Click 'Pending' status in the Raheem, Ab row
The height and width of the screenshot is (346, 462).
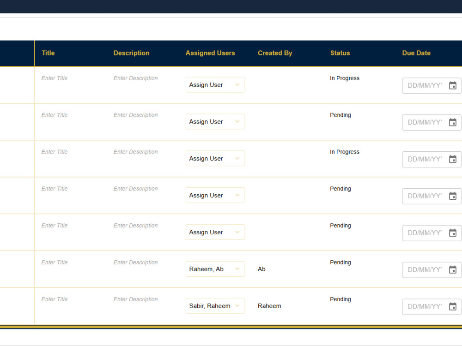(340, 262)
